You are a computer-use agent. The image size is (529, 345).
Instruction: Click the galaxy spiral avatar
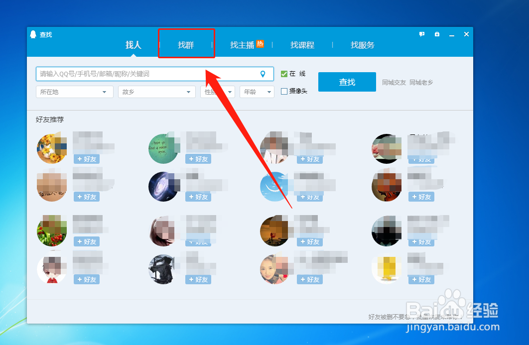point(163,187)
